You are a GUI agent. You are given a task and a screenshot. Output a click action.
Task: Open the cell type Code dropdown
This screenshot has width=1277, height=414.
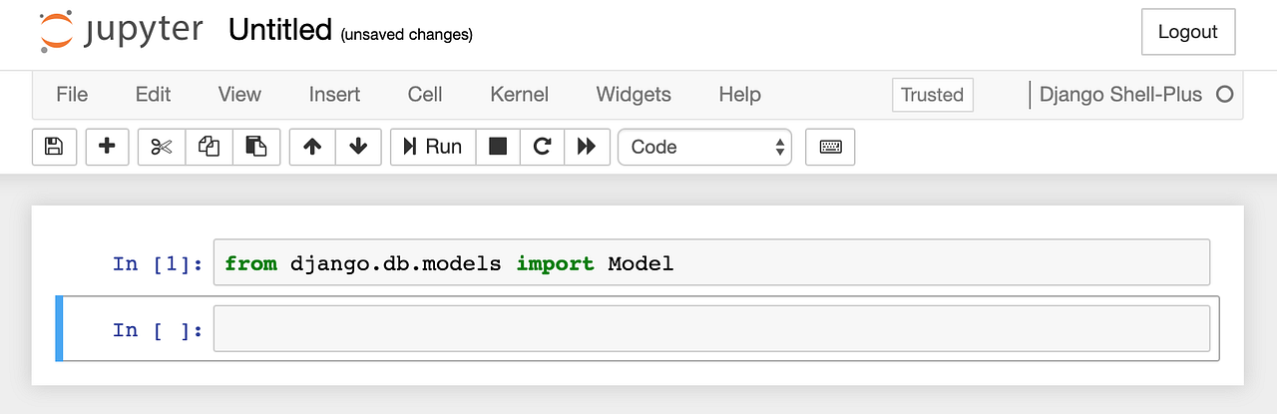(705, 147)
